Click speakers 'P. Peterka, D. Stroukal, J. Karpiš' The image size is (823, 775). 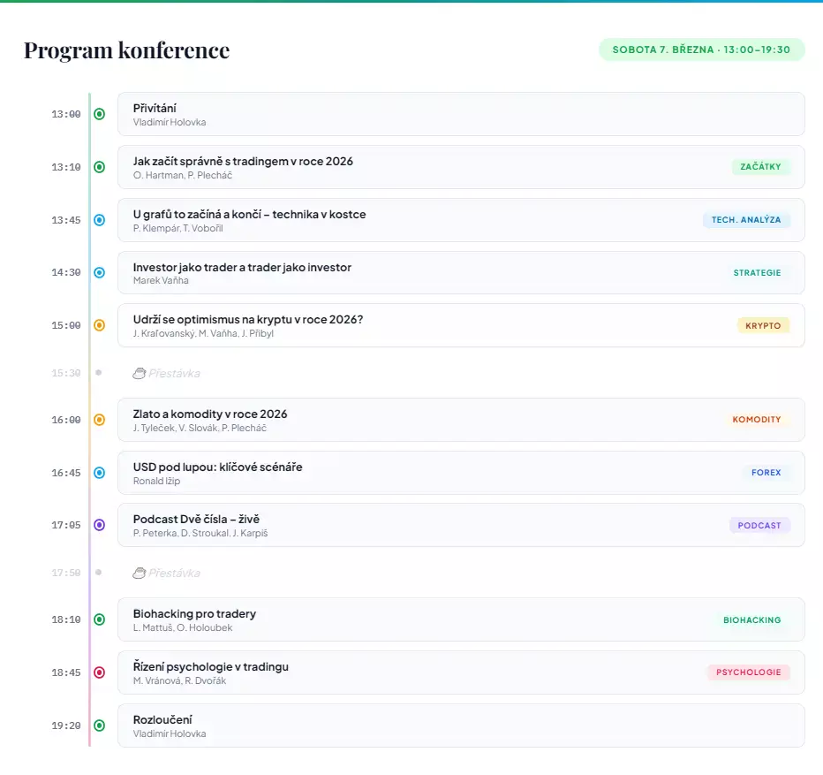point(200,533)
